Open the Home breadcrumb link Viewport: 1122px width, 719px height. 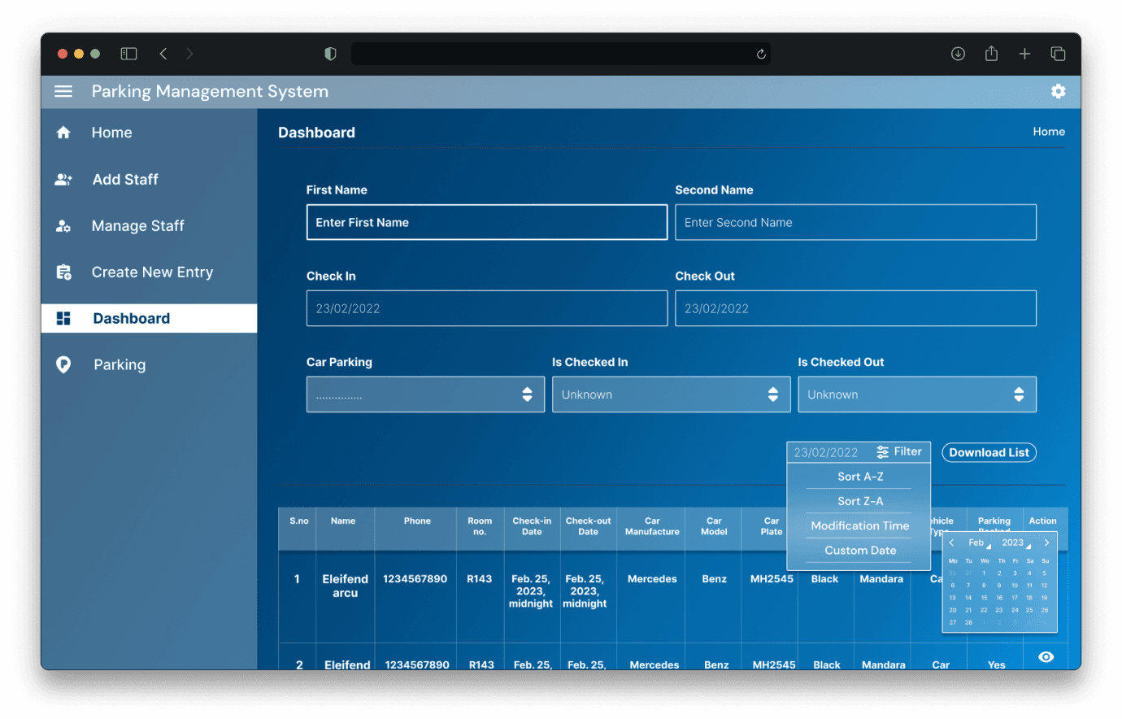point(1049,131)
